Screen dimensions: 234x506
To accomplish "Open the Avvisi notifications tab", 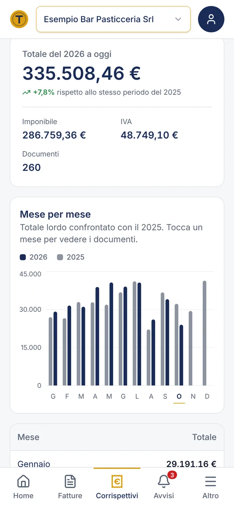I will point(164,487).
